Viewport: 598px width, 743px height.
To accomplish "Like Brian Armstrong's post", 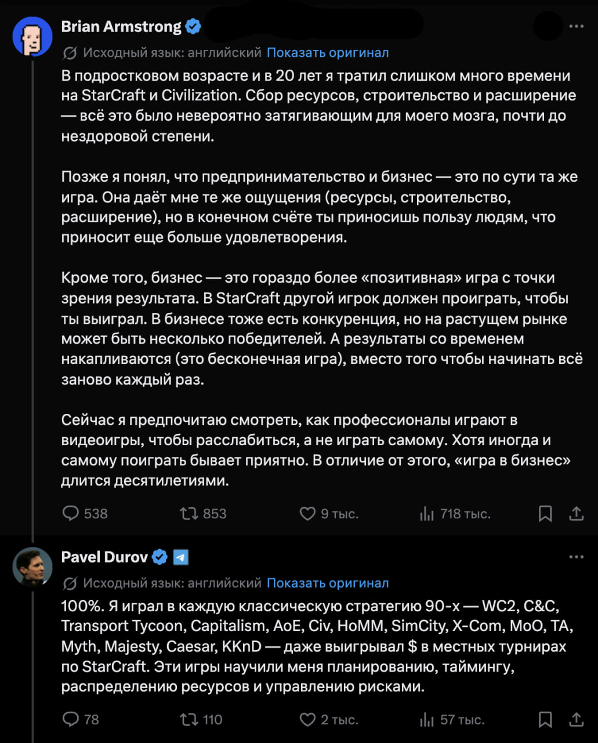I will coord(307,514).
